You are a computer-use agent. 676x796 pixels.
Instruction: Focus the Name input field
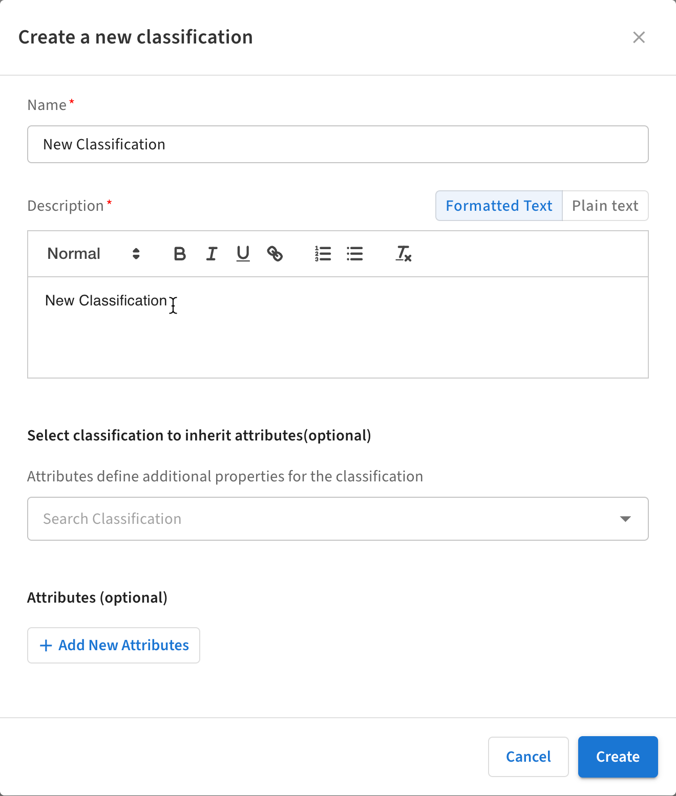[338, 144]
